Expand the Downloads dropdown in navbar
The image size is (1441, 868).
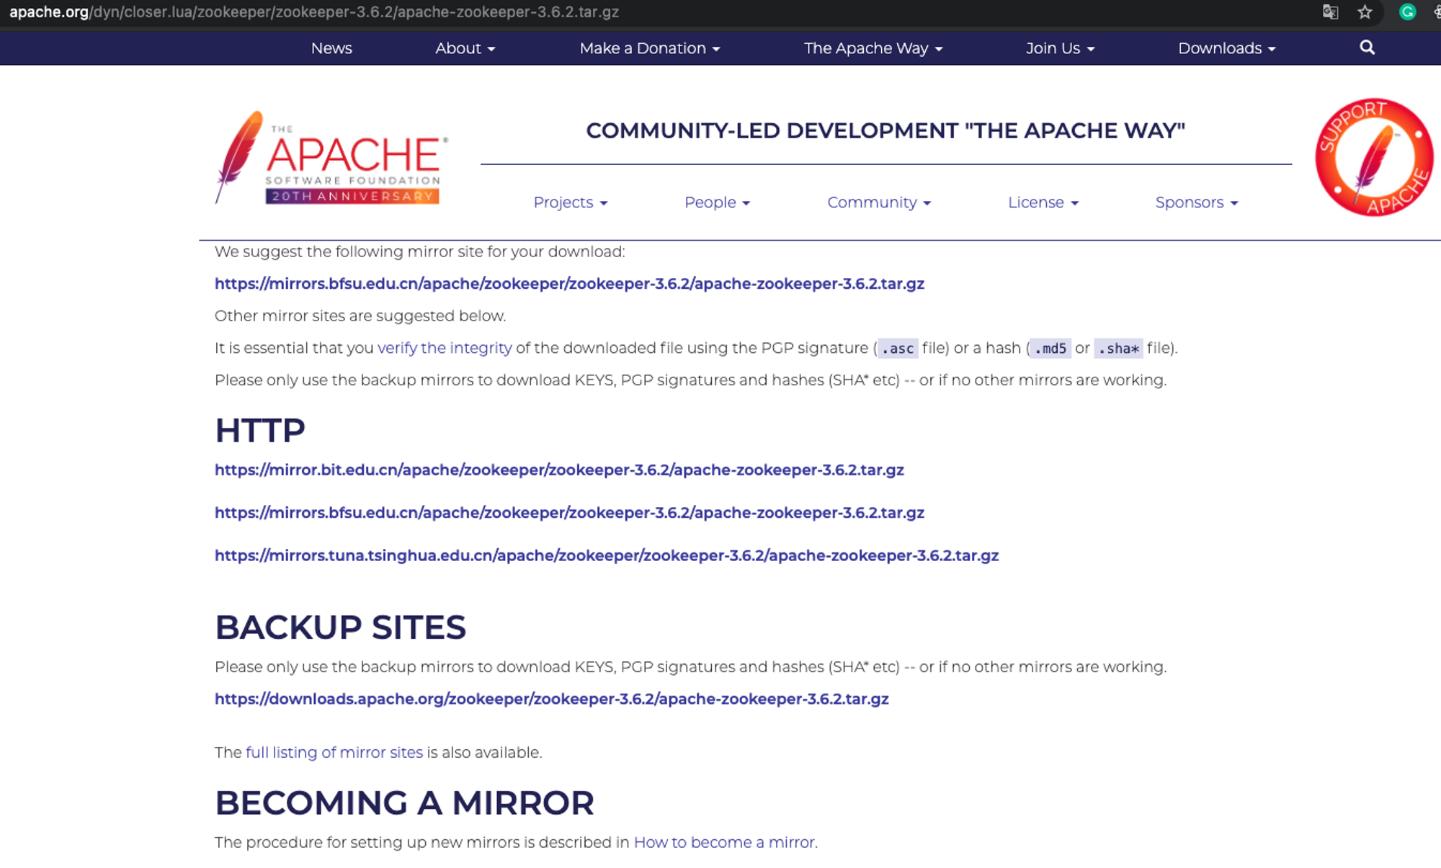coord(1227,48)
